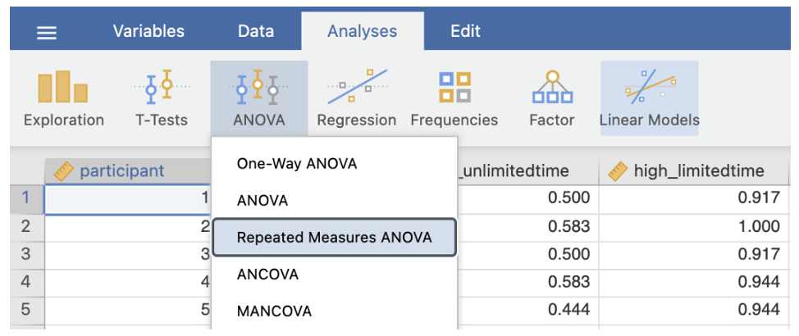
Task: Open the Regression analysis menu
Action: coord(356,98)
